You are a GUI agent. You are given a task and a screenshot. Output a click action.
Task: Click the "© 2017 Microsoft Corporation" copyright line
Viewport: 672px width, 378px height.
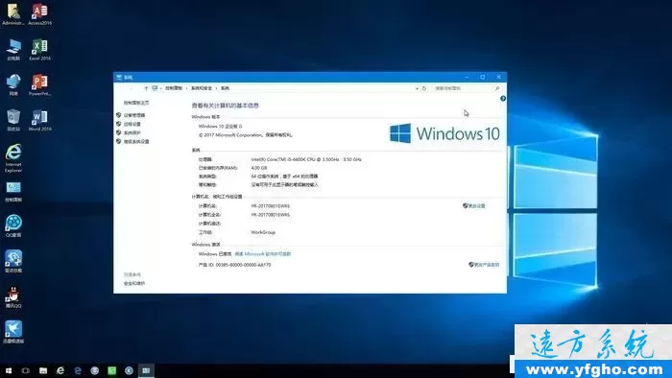[x=245, y=135]
